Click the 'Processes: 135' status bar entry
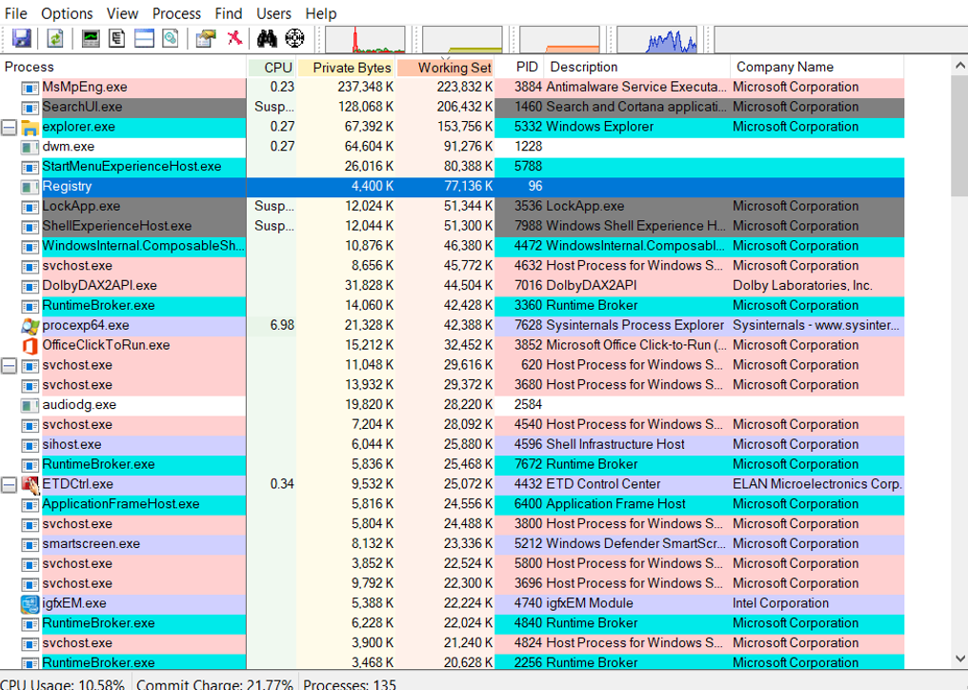Viewport: 968px width, 690px height. [350, 683]
